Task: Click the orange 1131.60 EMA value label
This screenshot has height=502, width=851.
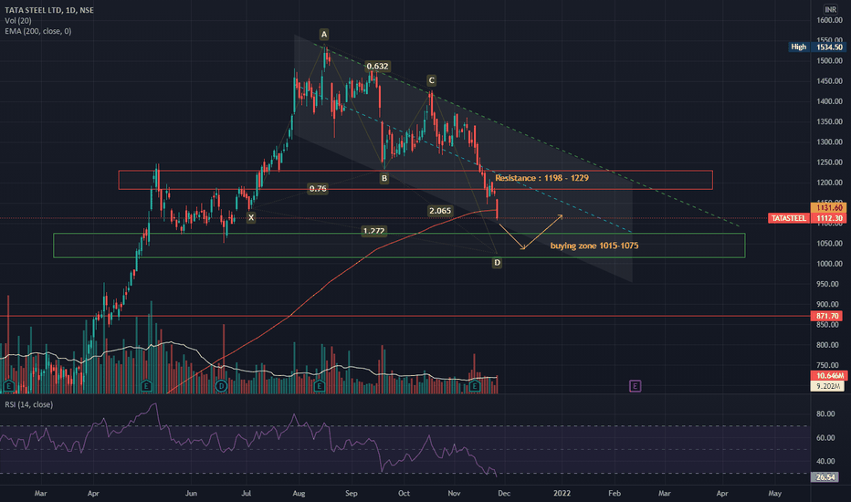Action: [x=828, y=207]
